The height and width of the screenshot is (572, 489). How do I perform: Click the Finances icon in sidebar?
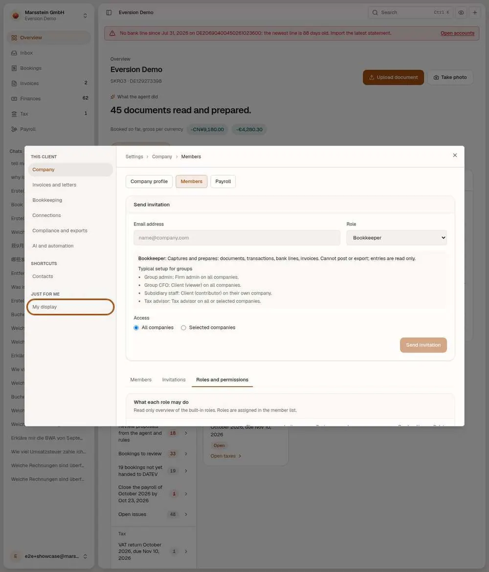(14, 99)
